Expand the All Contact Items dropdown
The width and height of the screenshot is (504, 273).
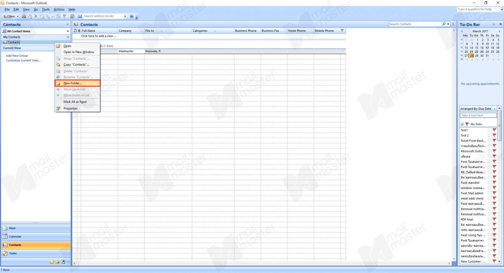pyautogui.click(x=68, y=31)
